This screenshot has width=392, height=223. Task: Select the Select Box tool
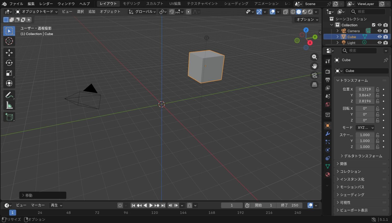[9, 31]
